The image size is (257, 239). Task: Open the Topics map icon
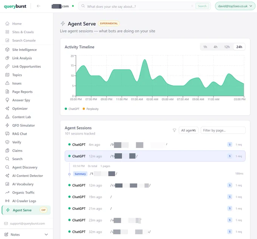click(7, 75)
